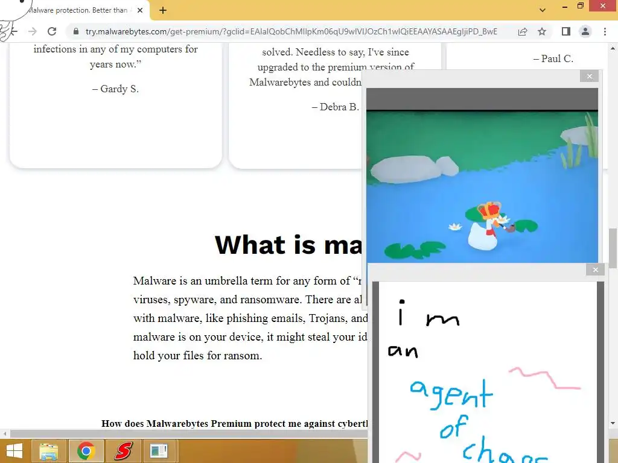Click the '– Gardy S.' testimonial name
Viewport: 618px width, 463px height.
pos(115,89)
